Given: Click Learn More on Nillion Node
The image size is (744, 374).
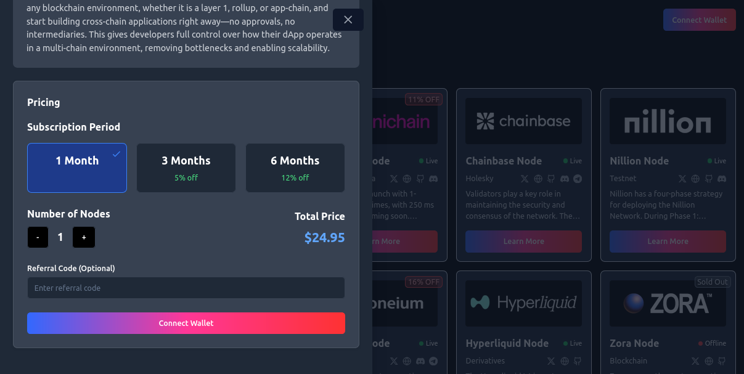Looking at the screenshot, I should [668, 242].
